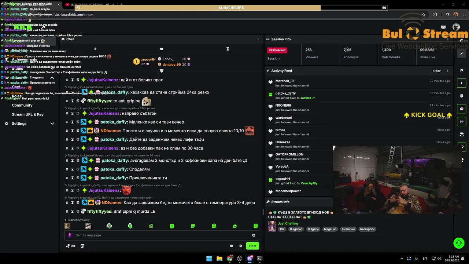Screen dimensions: 469x264
Task: Click CrunchyAlly gifted sub recipient link
Action: click(309, 183)
